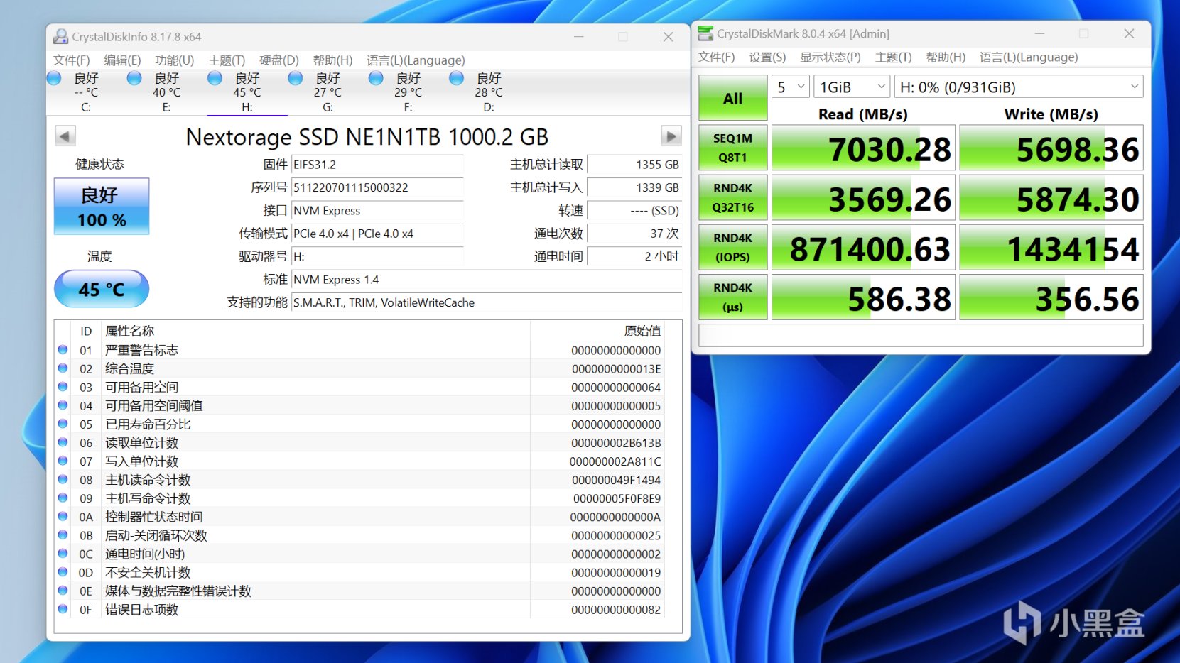The width and height of the screenshot is (1180, 663).
Task: Open 功能(U) menu in CrystalDiskInfo
Action: click(x=174, y=60)
